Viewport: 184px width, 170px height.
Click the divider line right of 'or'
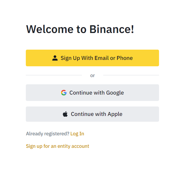tap(131, 75)
